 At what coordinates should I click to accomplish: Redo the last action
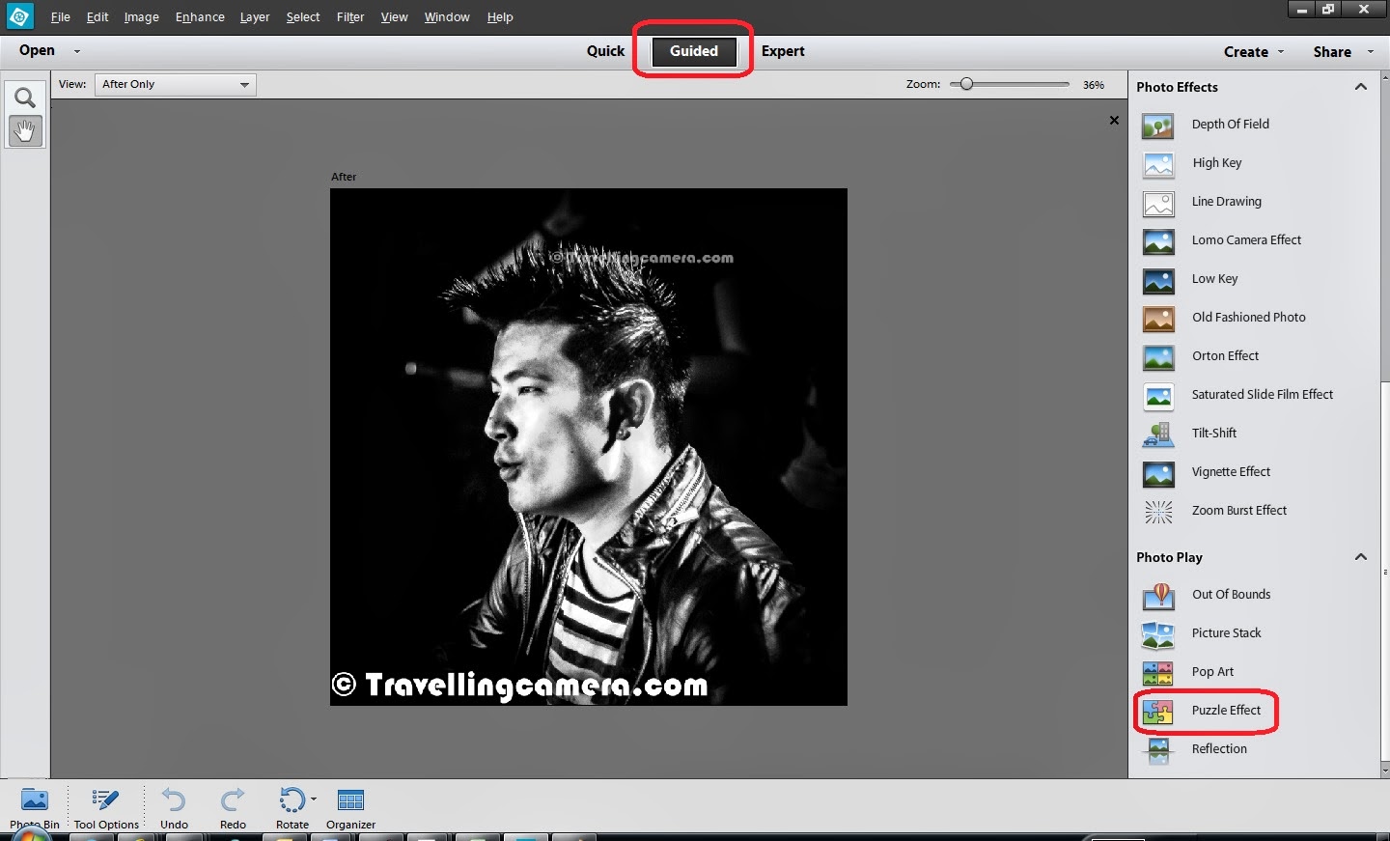pyautogui.click(x=233, y=807)
